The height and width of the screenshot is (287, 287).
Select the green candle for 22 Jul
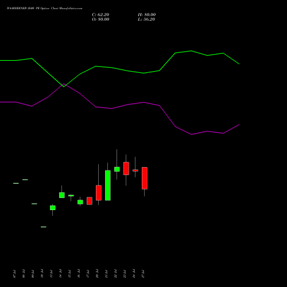pos(117,169)
